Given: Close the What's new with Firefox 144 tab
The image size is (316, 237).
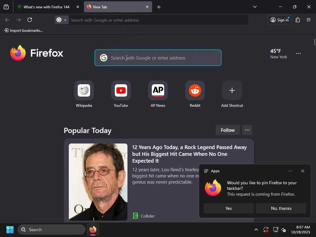Looking at the screenshot, I should tap(77, 7).
